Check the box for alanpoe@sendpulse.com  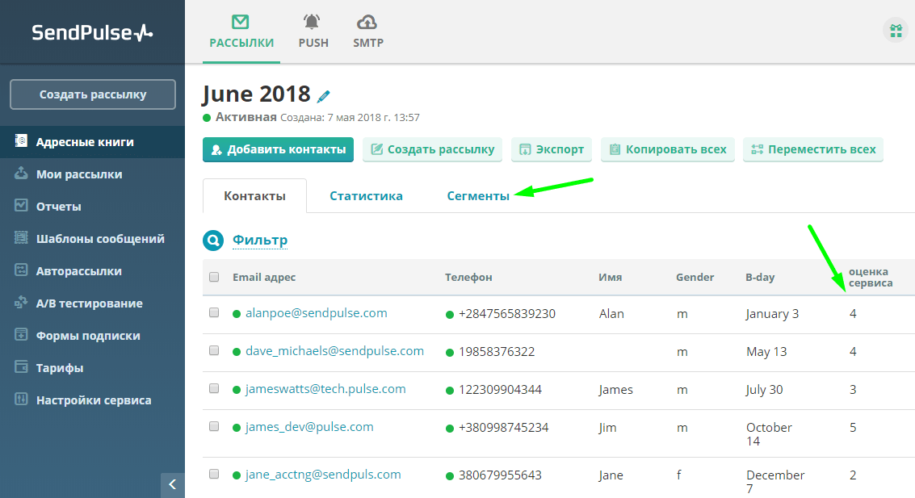point(214,312)
